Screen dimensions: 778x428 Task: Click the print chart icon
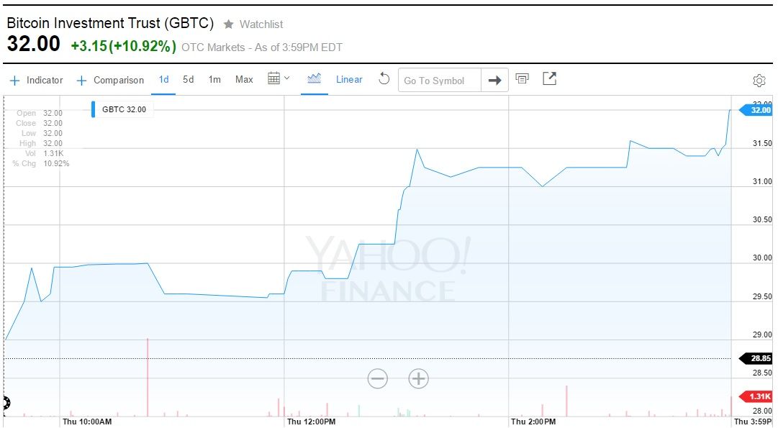[x=523, y=78]
